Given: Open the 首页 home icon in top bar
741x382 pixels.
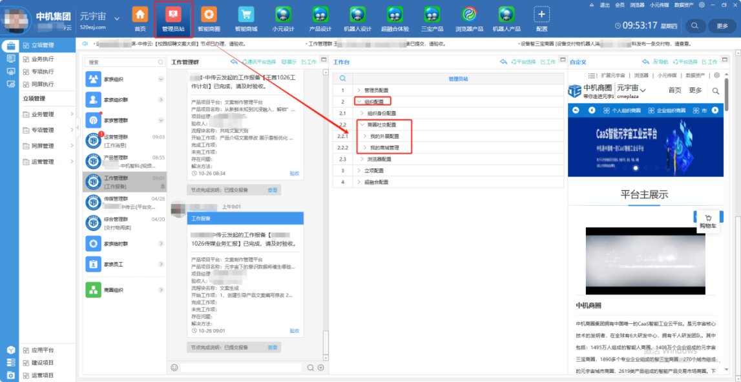Looking at the screenshot, I should click(140, 15).
